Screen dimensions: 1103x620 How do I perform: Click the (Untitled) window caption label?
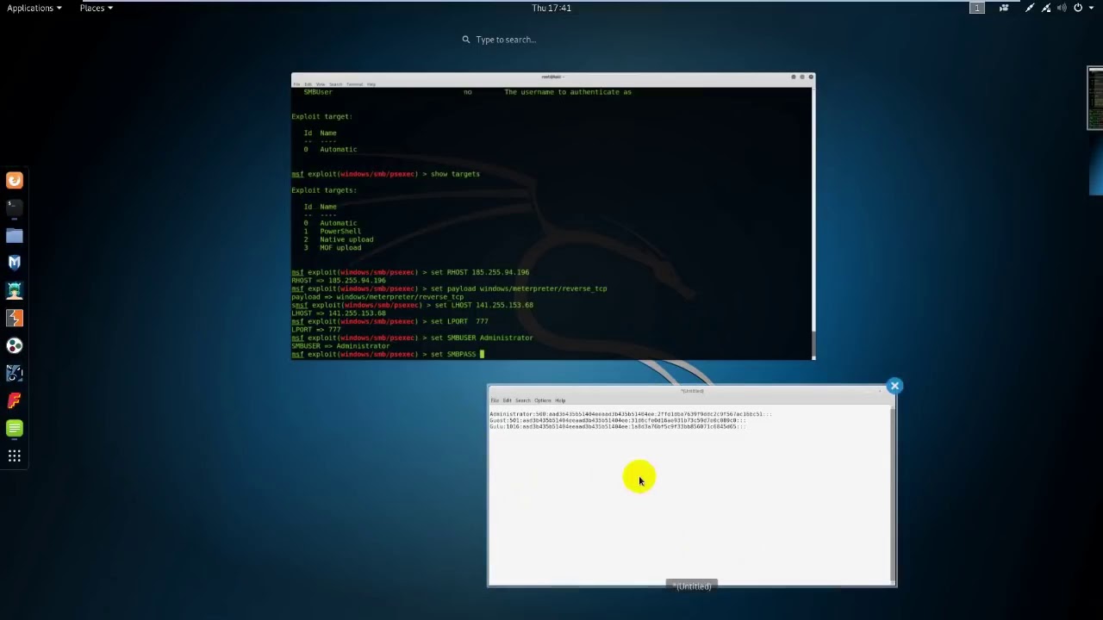pos(693,586)
